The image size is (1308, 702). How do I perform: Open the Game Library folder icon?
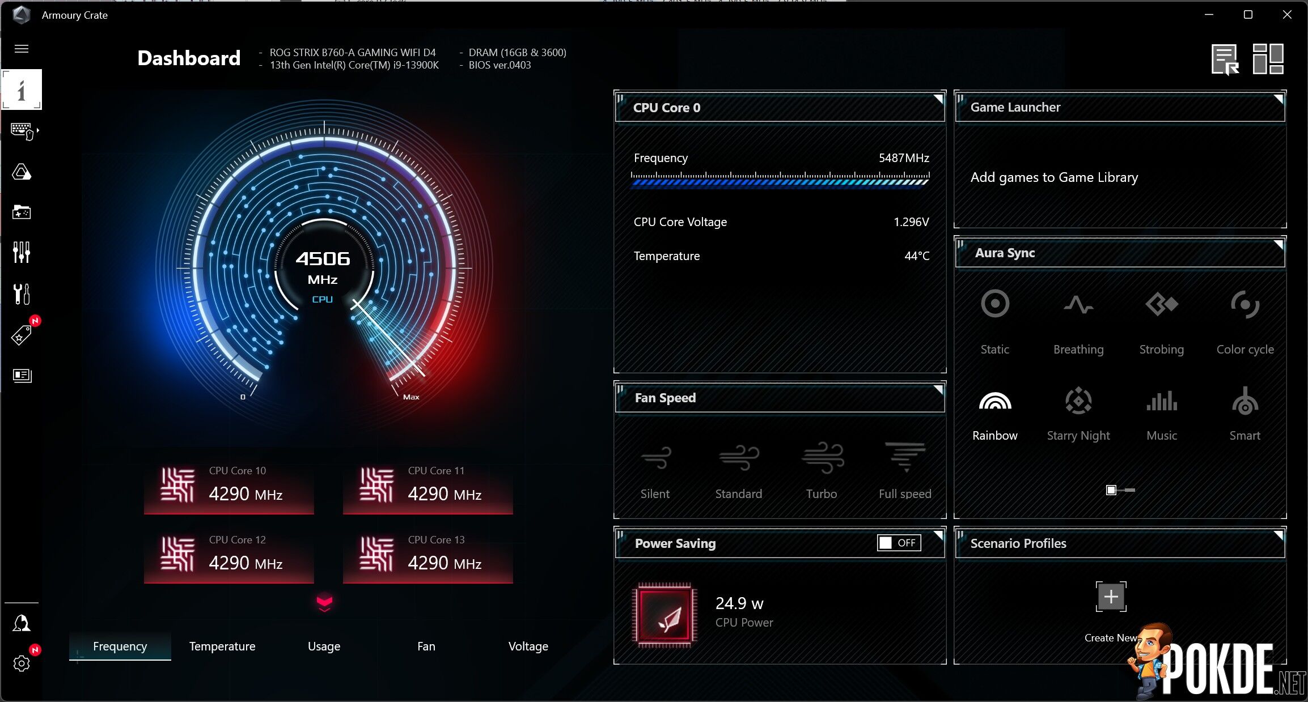(x=22, y=212)
